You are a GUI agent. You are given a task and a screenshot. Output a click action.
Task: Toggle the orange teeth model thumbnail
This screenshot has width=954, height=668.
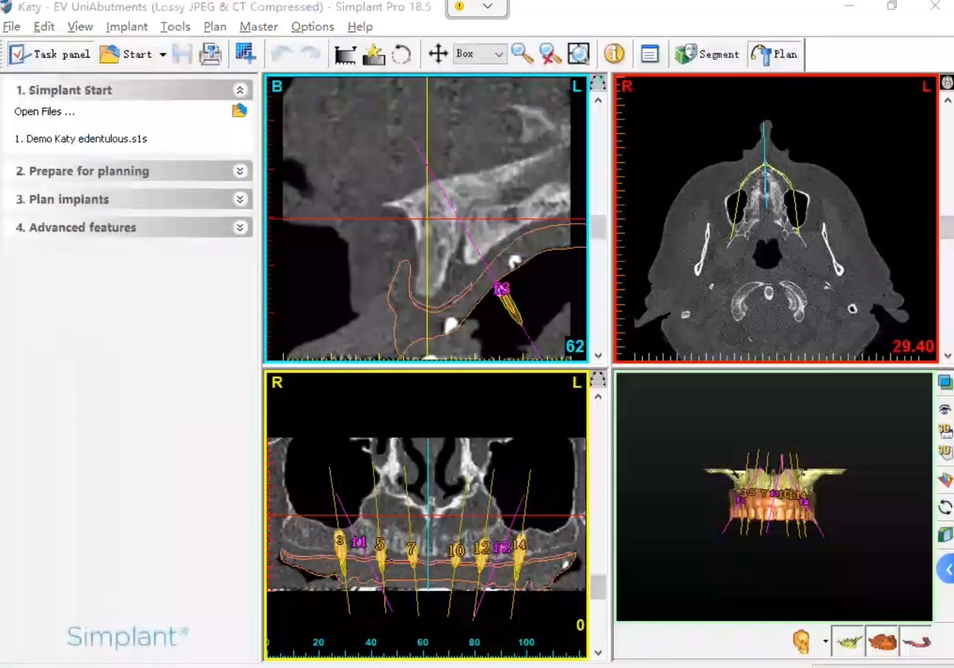coord(882,642)
